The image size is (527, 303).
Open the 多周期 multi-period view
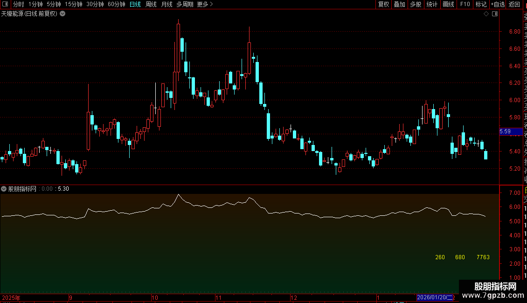185,4
